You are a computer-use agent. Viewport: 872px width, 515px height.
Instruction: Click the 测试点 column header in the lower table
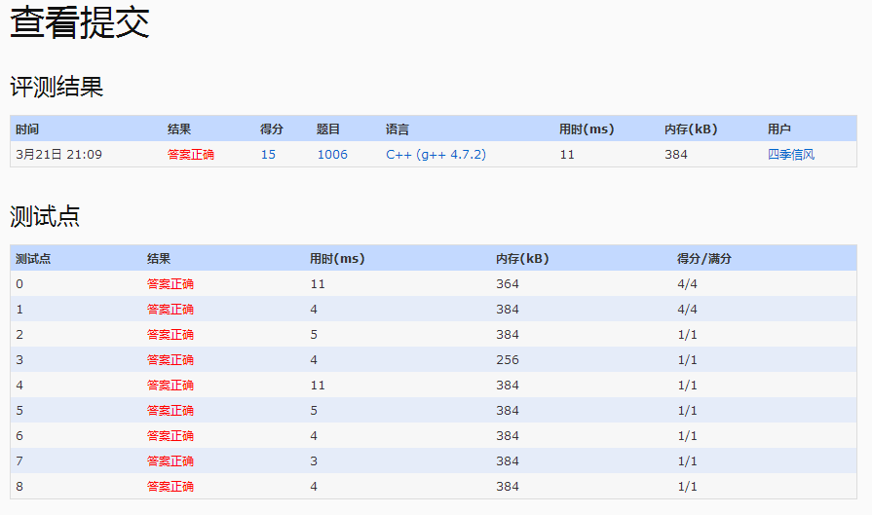(33, 259)
